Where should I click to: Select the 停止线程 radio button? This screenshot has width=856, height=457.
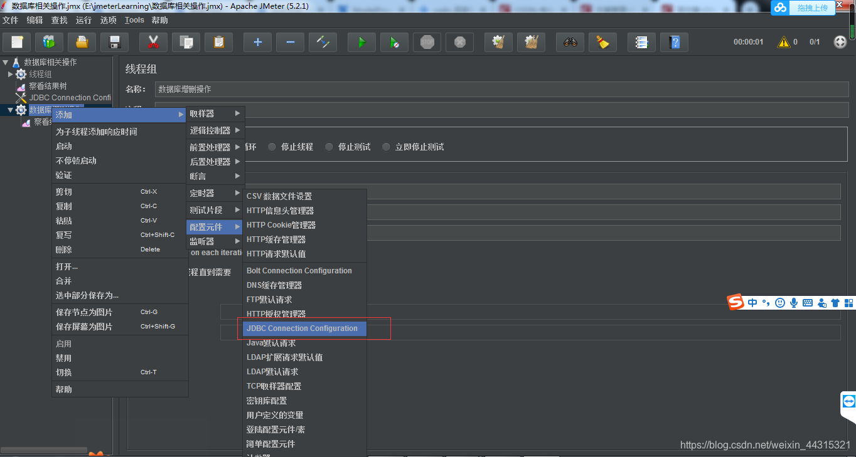coord(272,147)
